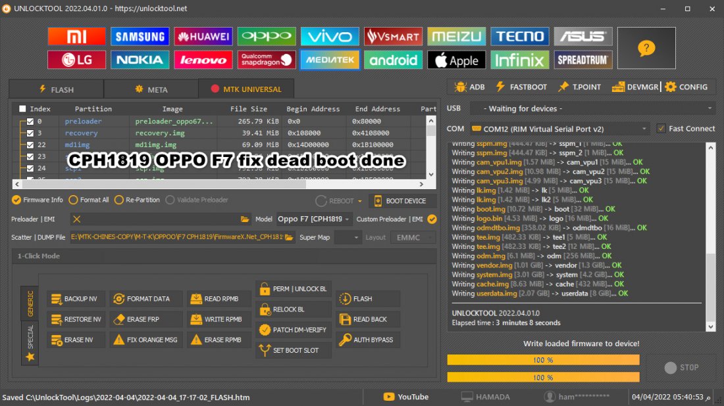
Task: Switch to the FLASH tab
Action: pyautogui.click(x=57, y=89)
